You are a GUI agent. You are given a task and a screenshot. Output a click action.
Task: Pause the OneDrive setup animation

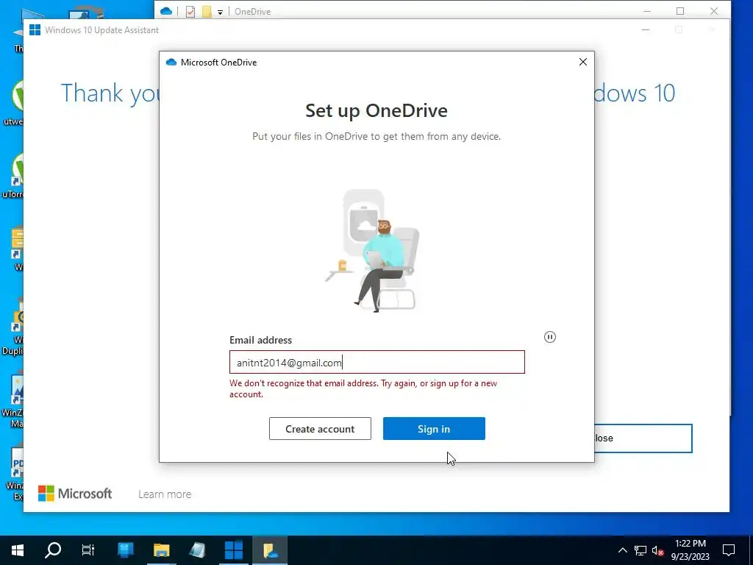550,337
